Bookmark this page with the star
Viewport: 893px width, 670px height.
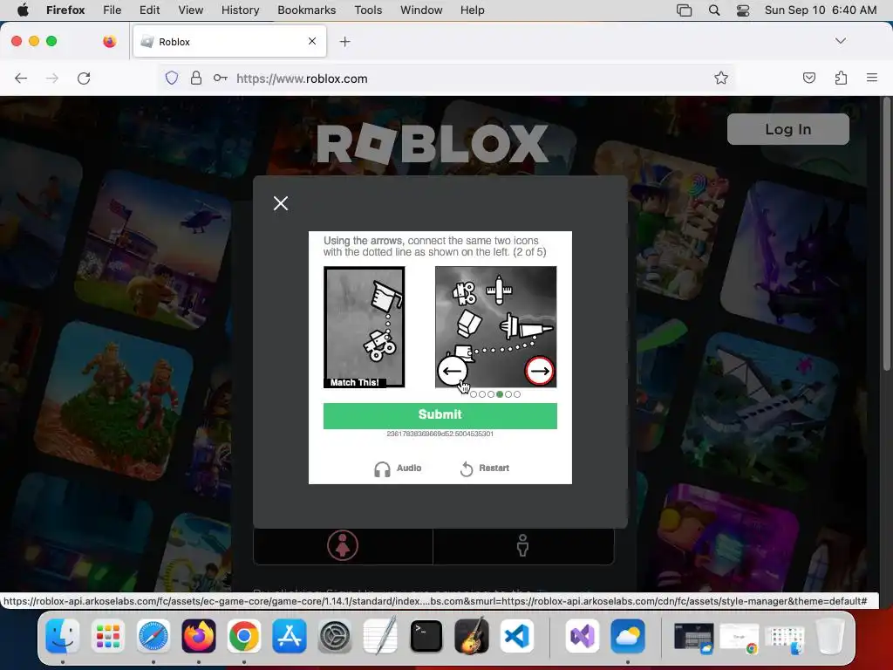721,78
